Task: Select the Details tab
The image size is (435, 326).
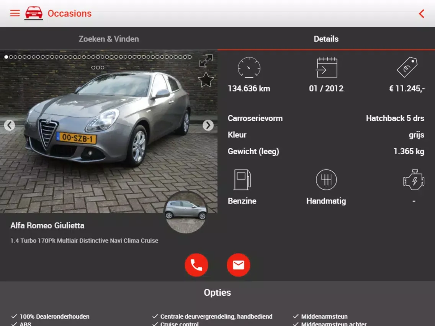Action: (x=326, y=39)
